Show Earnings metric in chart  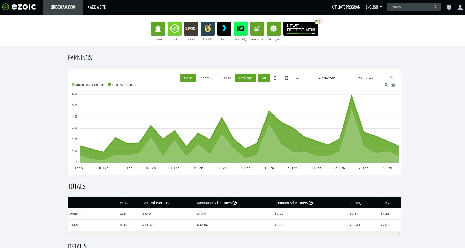pos(245,78)
